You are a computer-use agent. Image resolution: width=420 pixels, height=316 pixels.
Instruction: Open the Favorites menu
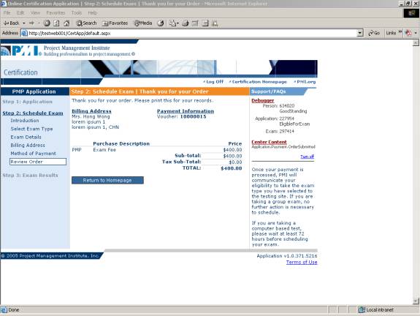(x=56, y=13)
